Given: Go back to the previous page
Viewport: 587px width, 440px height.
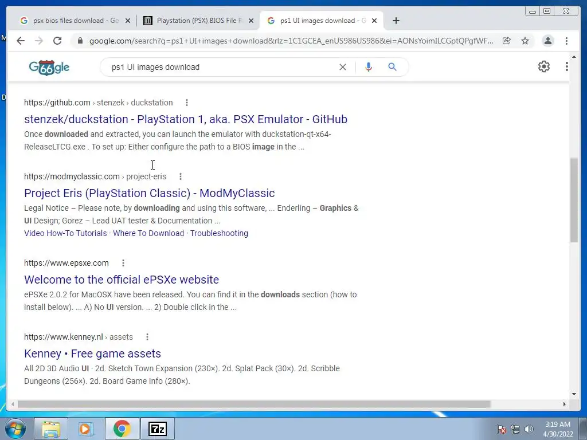Looking at the screenshot, I should [x=21, y=41].
